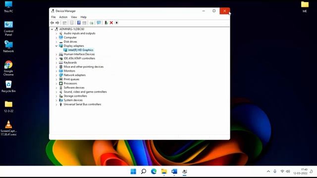
Task: Minimize the Device Manager window
Action: click(204, 11)
